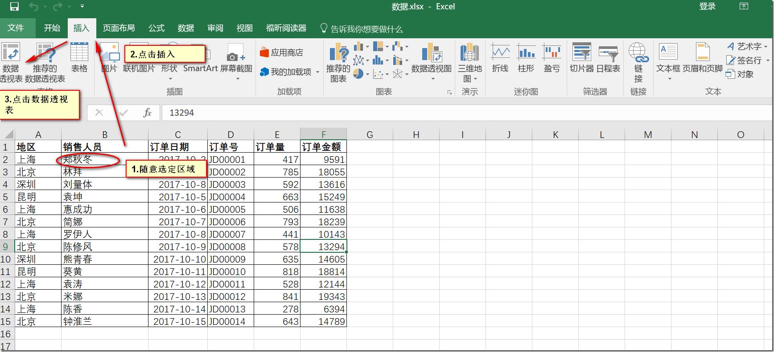
Task: Click the hierarchy chart icon
Action: click(378, 46)
